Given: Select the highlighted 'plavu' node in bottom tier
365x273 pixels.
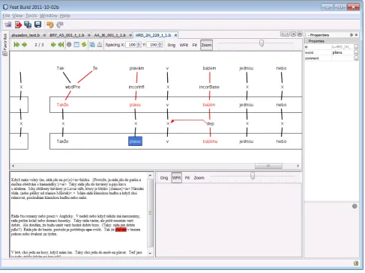Looking at the screenshot, I should coord(135,141).
